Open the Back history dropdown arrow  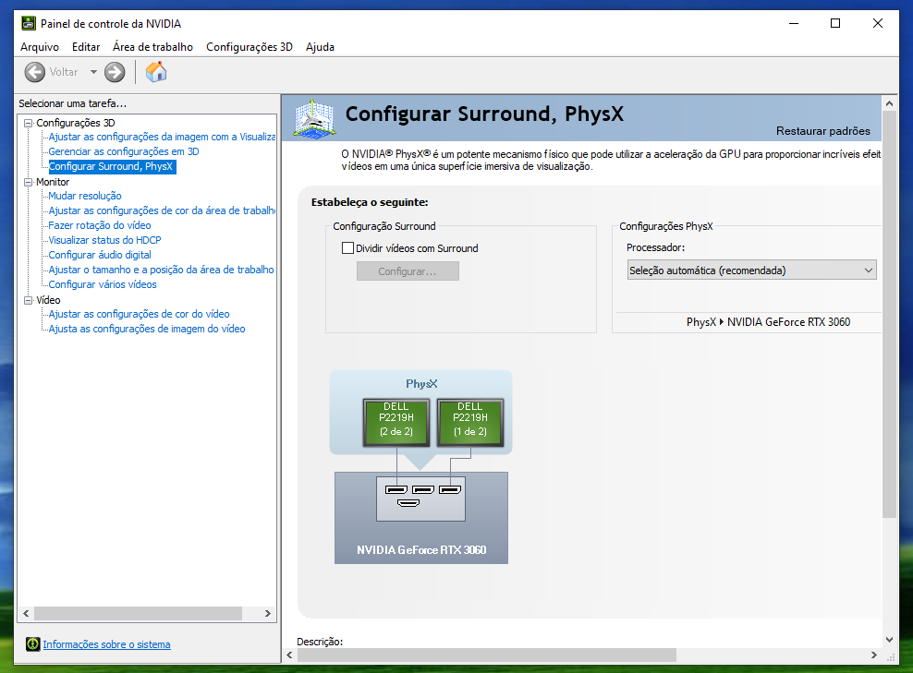click(93, 72)
